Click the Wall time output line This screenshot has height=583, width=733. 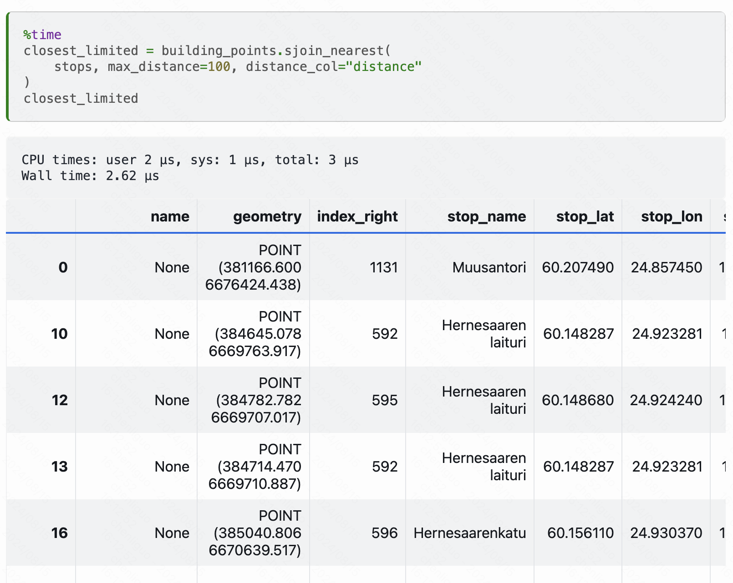(90, 176)
